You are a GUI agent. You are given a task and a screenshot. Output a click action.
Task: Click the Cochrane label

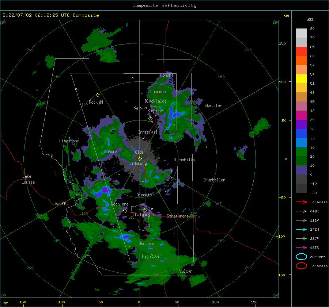(x=120, y=204)
